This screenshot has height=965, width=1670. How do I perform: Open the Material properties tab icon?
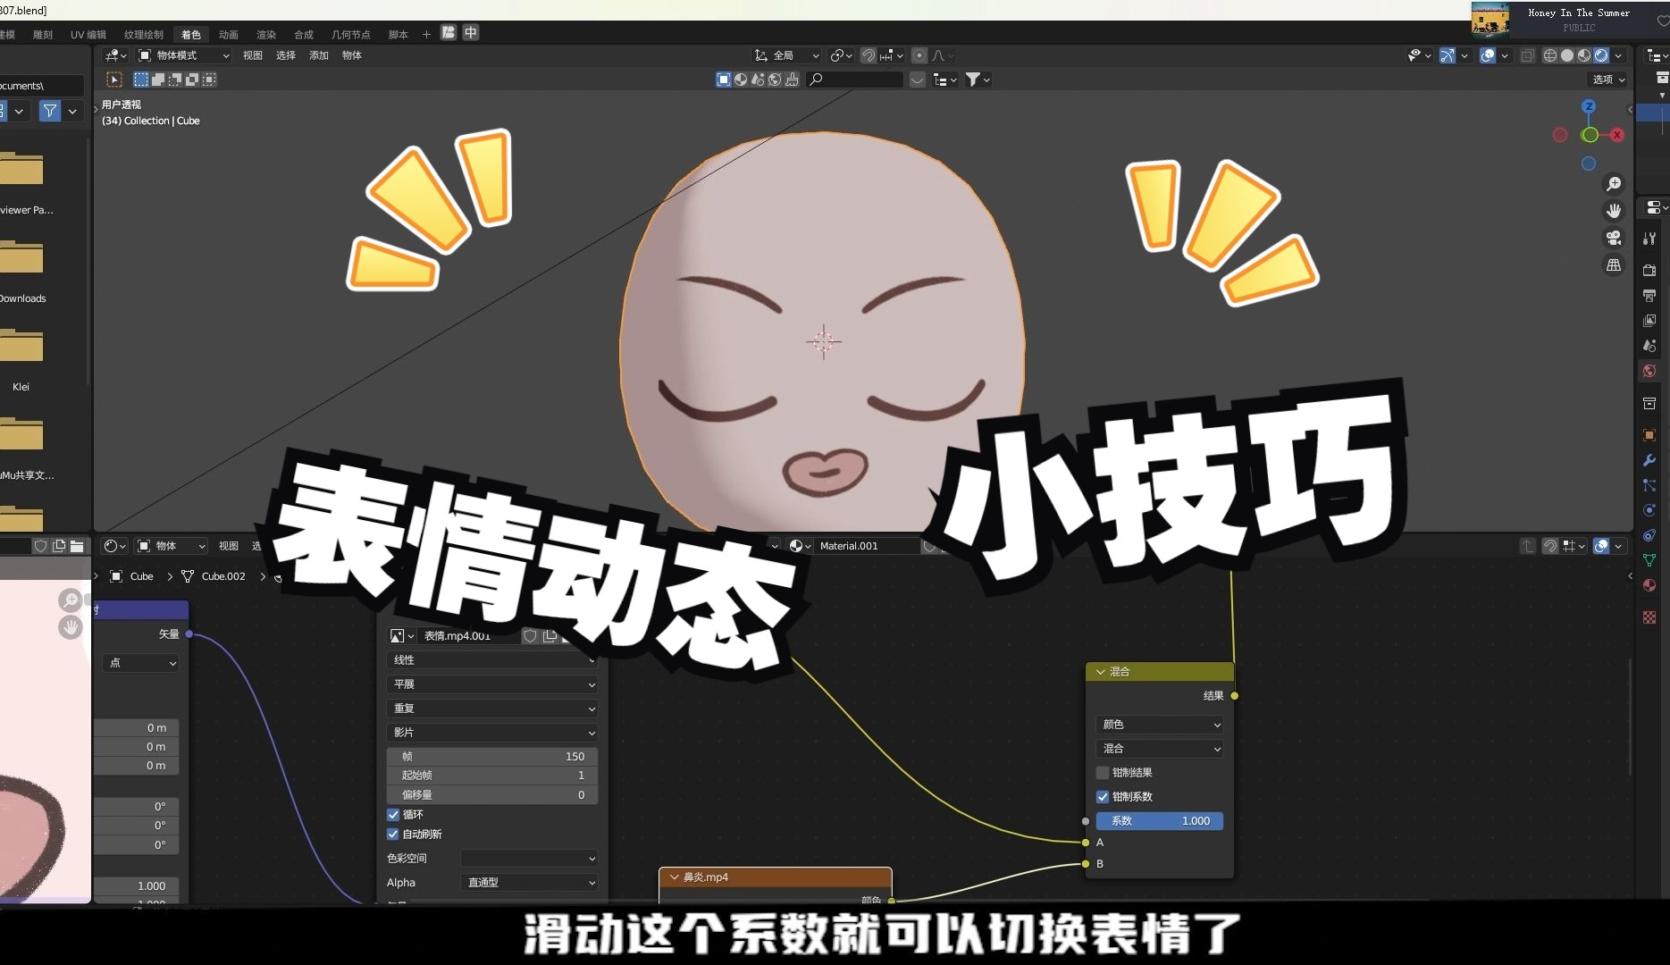[1649, 585]
